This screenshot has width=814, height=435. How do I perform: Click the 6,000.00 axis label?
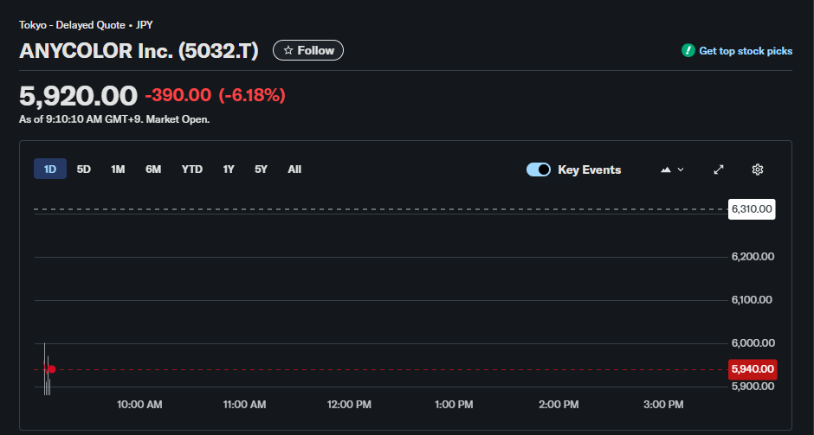pyautogui.click(x=753, y=342)
